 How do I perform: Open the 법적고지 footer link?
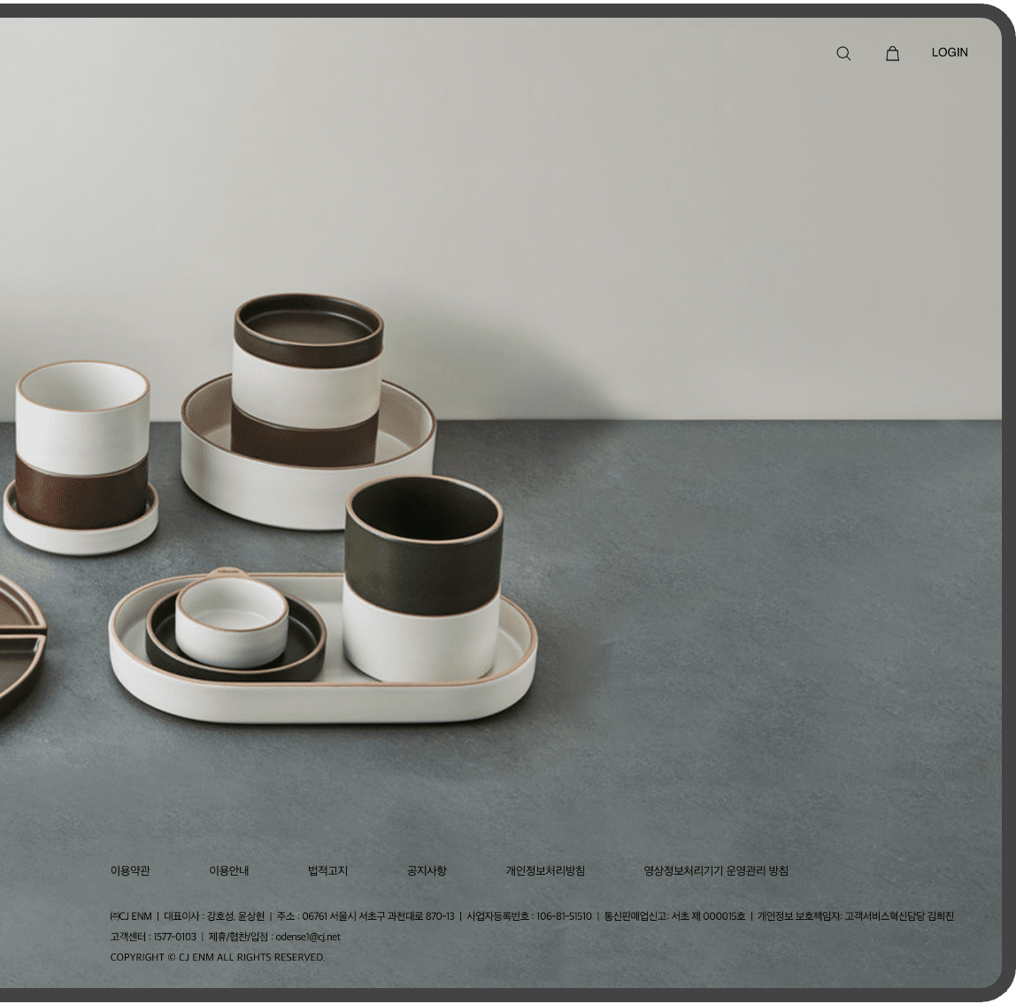point(327,870)
